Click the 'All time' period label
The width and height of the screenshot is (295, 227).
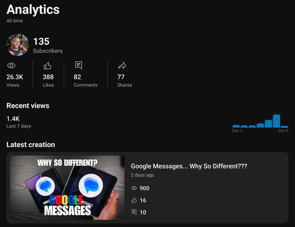[15, 21]
